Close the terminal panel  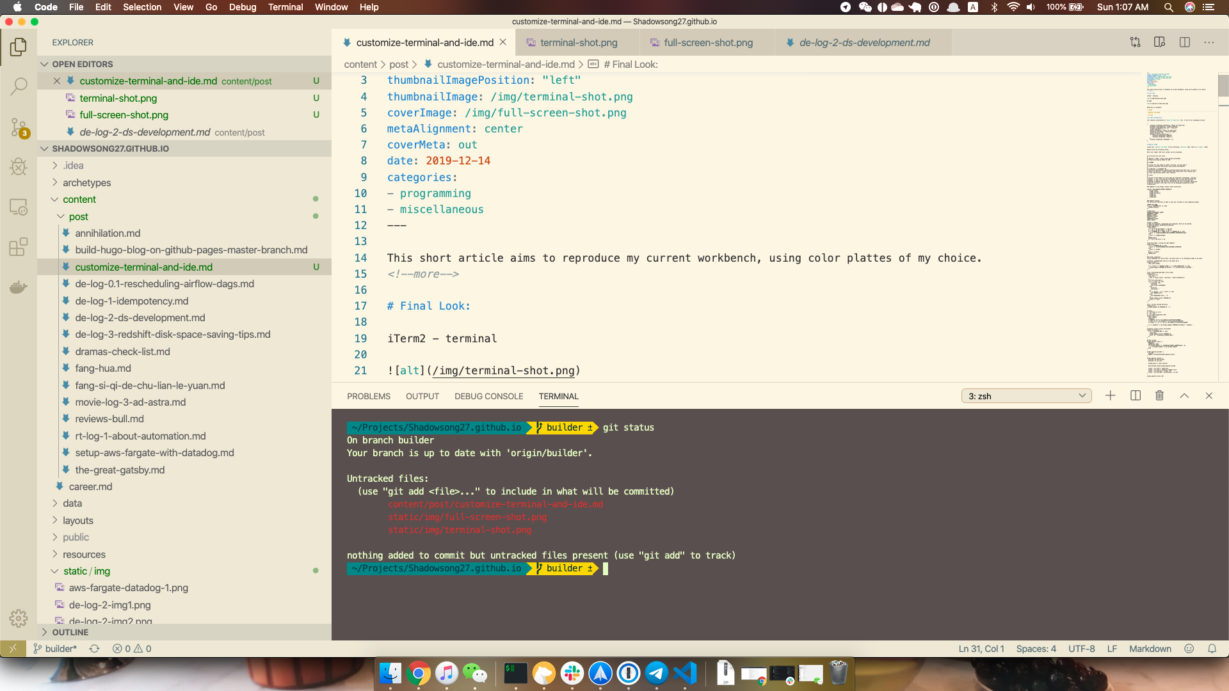pyautogui.click(x=1209, y=396)
